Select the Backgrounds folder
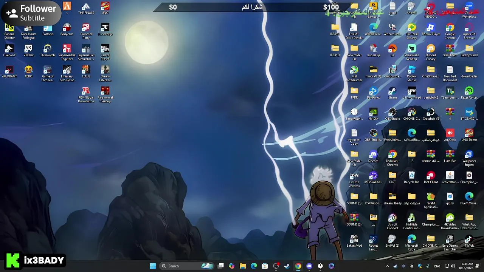Image resolution: width=484 pixels, height=272 pixels. click(469, 51)
